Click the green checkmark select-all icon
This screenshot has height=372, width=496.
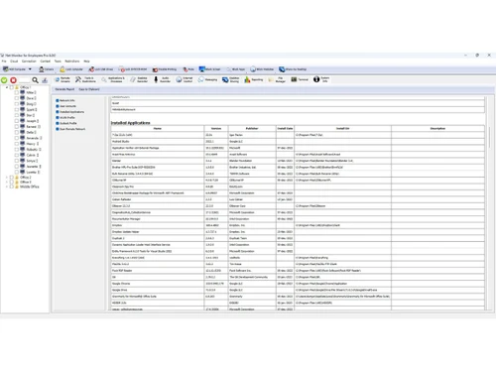[4, 80]
